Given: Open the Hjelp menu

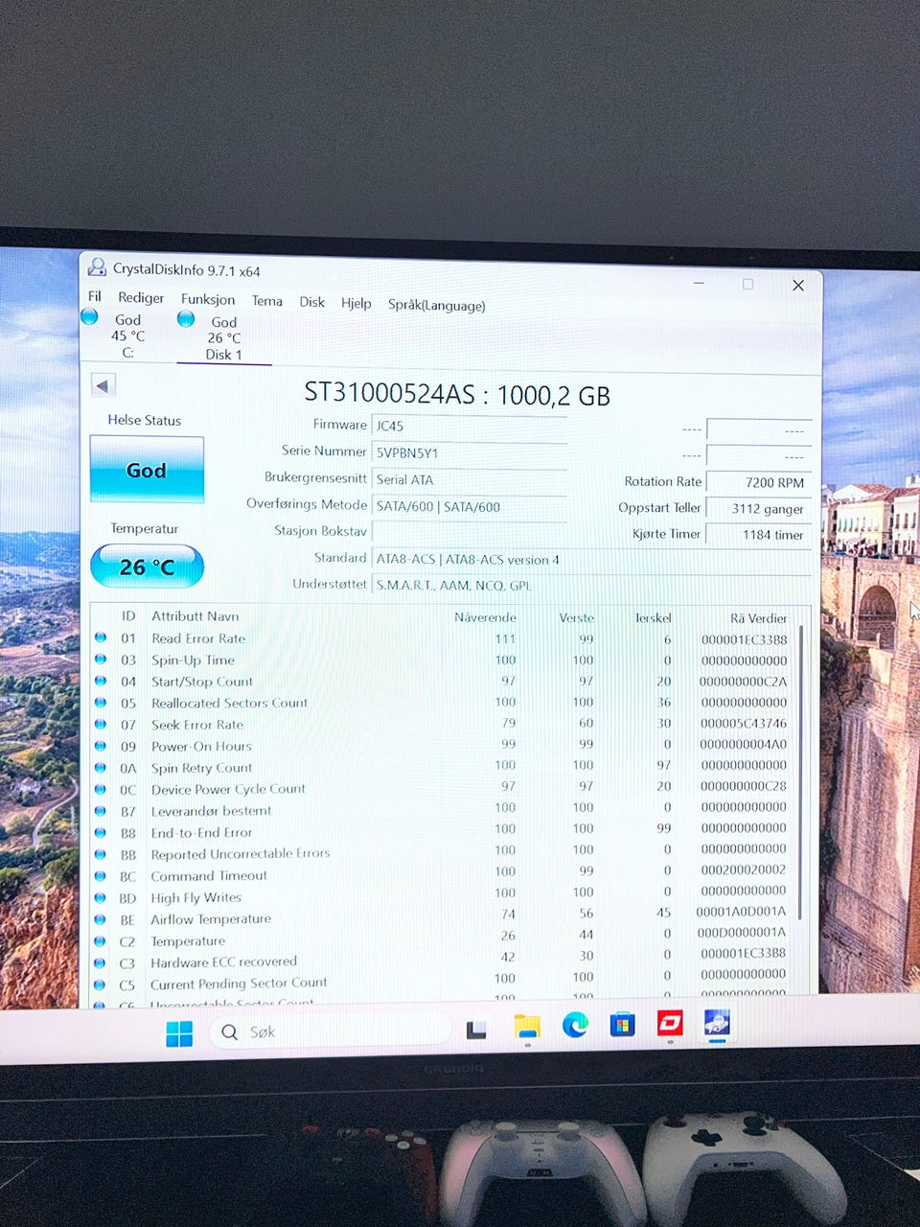Looking at the screenshot, I should (356, 303).
